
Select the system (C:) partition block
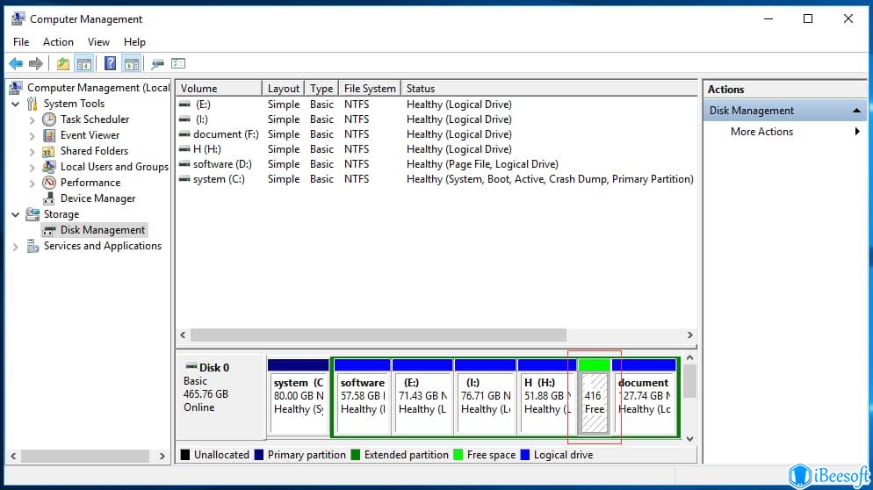click(x=298, y=397)
